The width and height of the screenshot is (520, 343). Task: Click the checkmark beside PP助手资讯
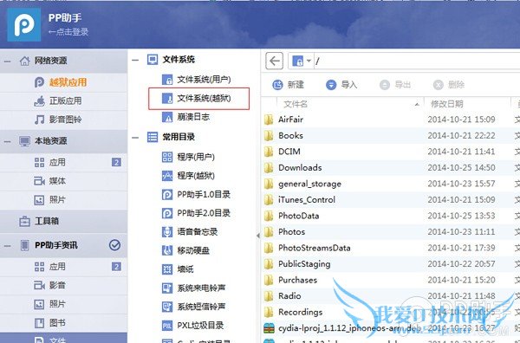point(114,245)
